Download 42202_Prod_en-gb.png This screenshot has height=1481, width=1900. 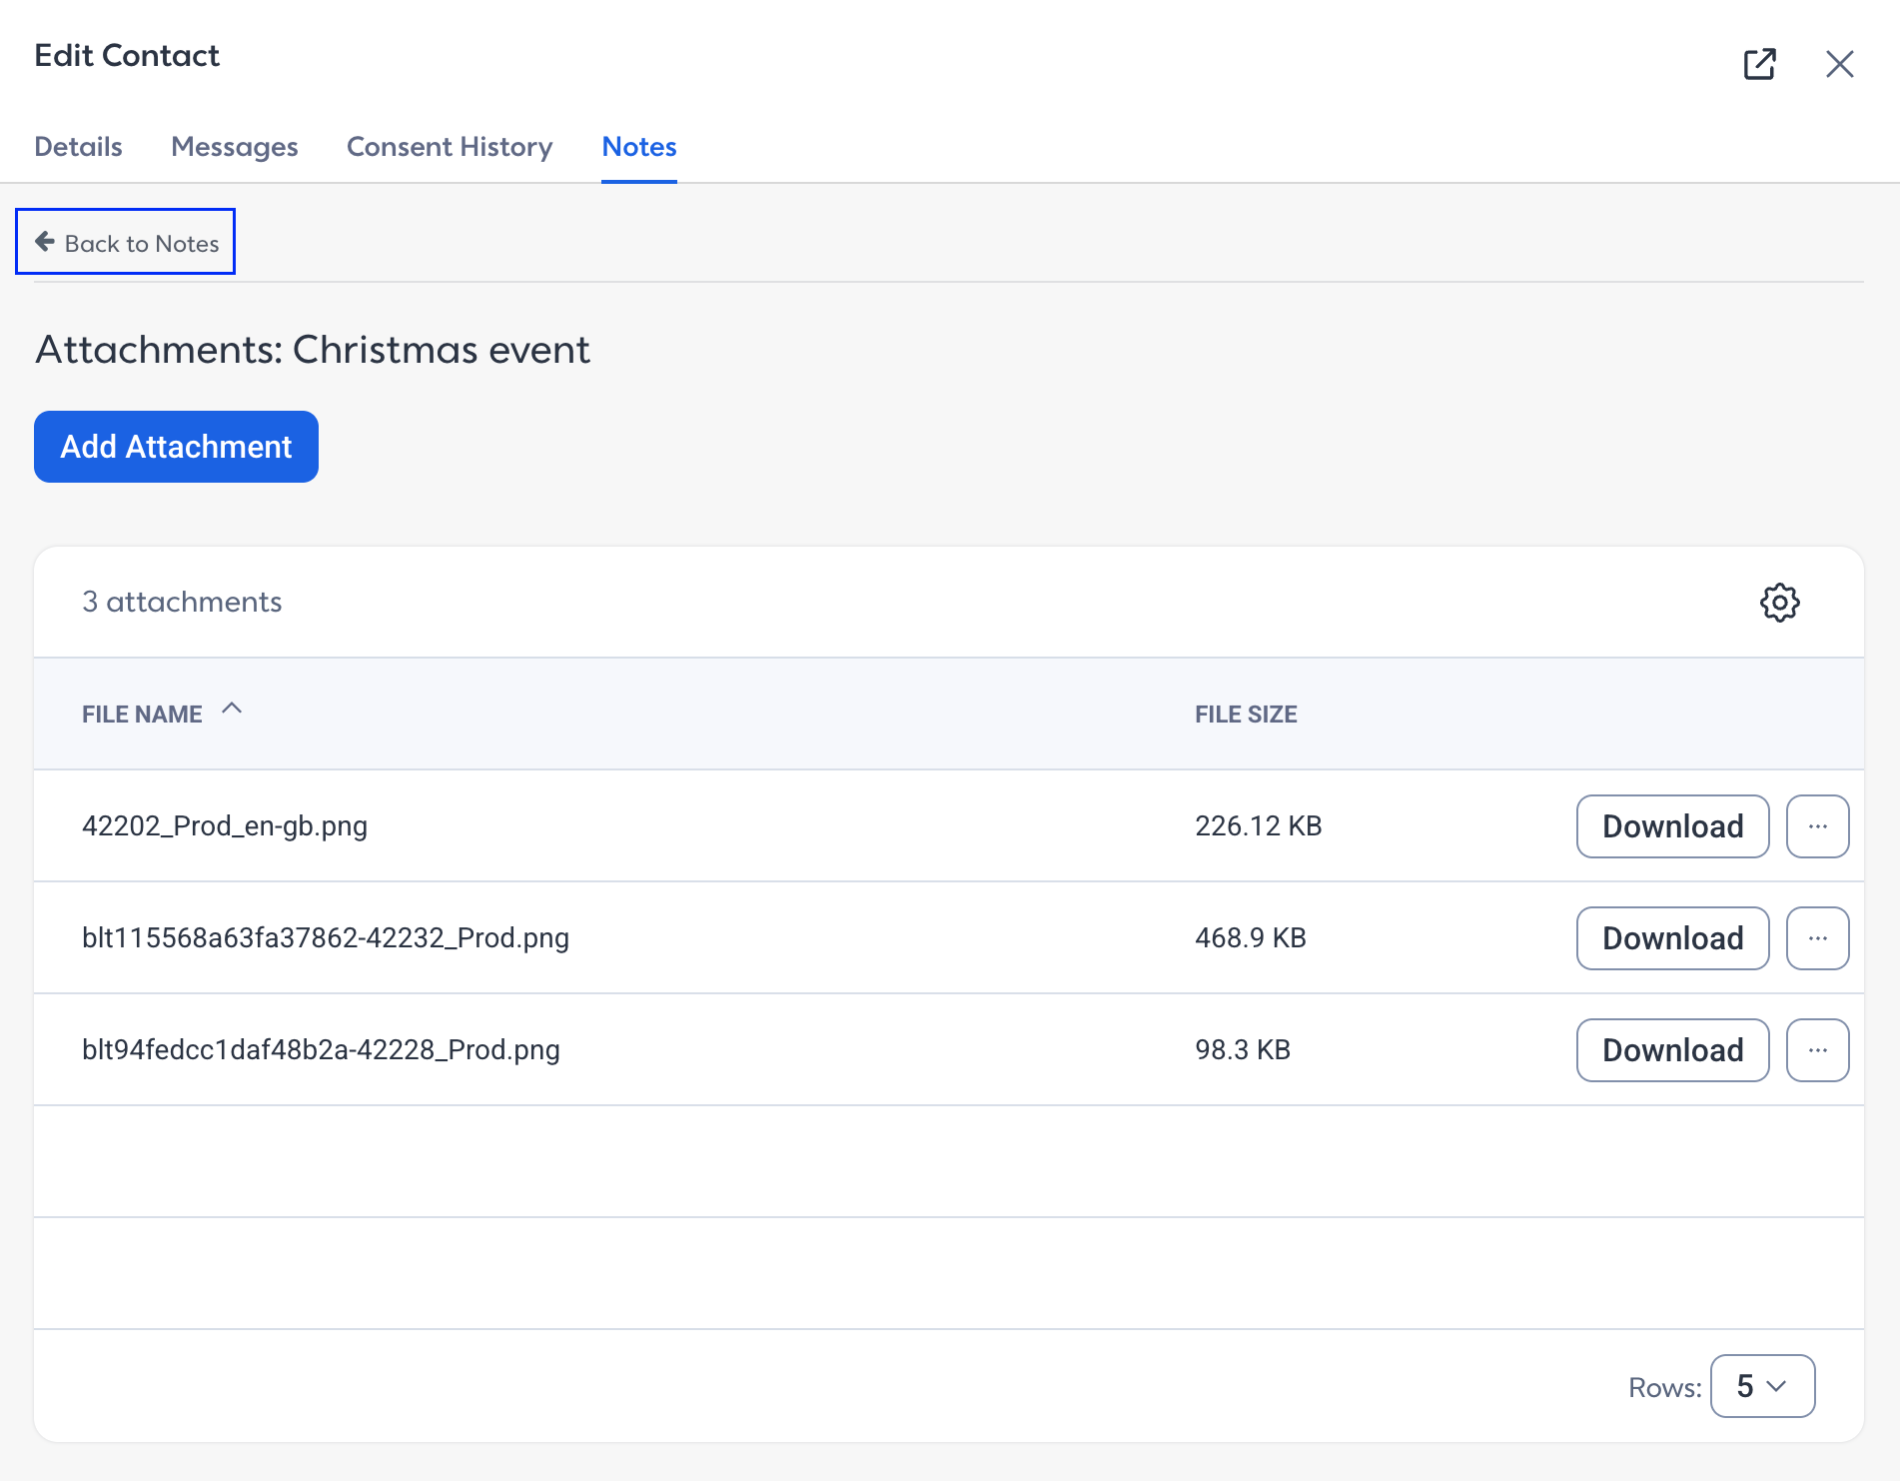coord(1672,826)
